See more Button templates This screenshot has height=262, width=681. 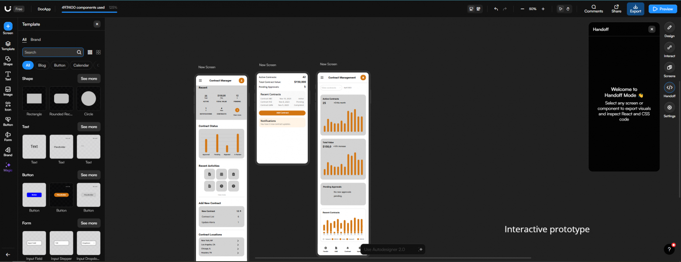89,175
